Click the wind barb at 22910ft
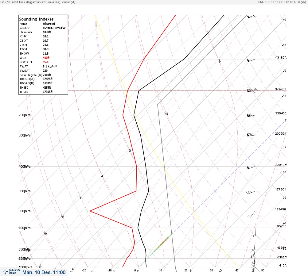The image size is (308, 276). click(251, 167)
